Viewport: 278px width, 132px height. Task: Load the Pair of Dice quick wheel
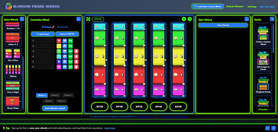(13, 55)
